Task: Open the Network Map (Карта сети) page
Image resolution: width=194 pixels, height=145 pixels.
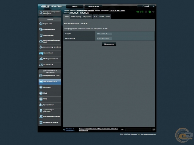Action: pyautogui.click(x=50, y=24)
